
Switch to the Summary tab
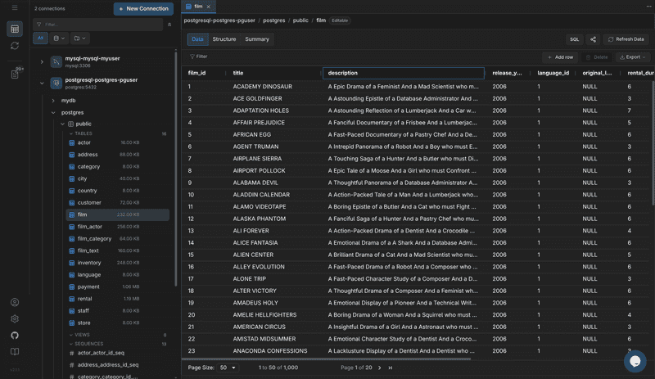pos(257,39)
